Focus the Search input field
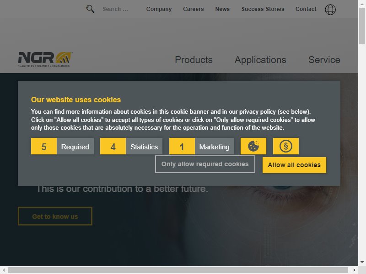366x274 pixels. (115, 9)
